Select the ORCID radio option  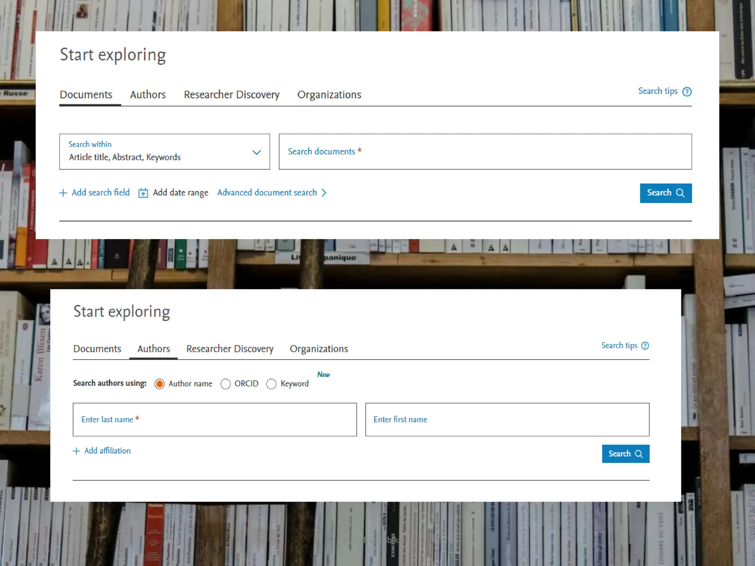point(226,384)
